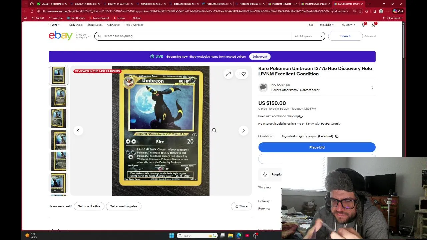
Task: Reload the browser page
Action: [x=32, y=11]
